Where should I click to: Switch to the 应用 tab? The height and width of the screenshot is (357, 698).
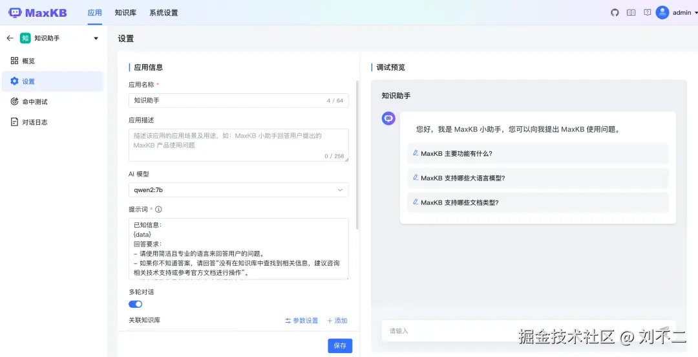click(x=95, y=13)
